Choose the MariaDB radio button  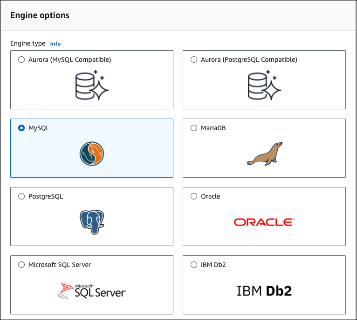[194, 128]
